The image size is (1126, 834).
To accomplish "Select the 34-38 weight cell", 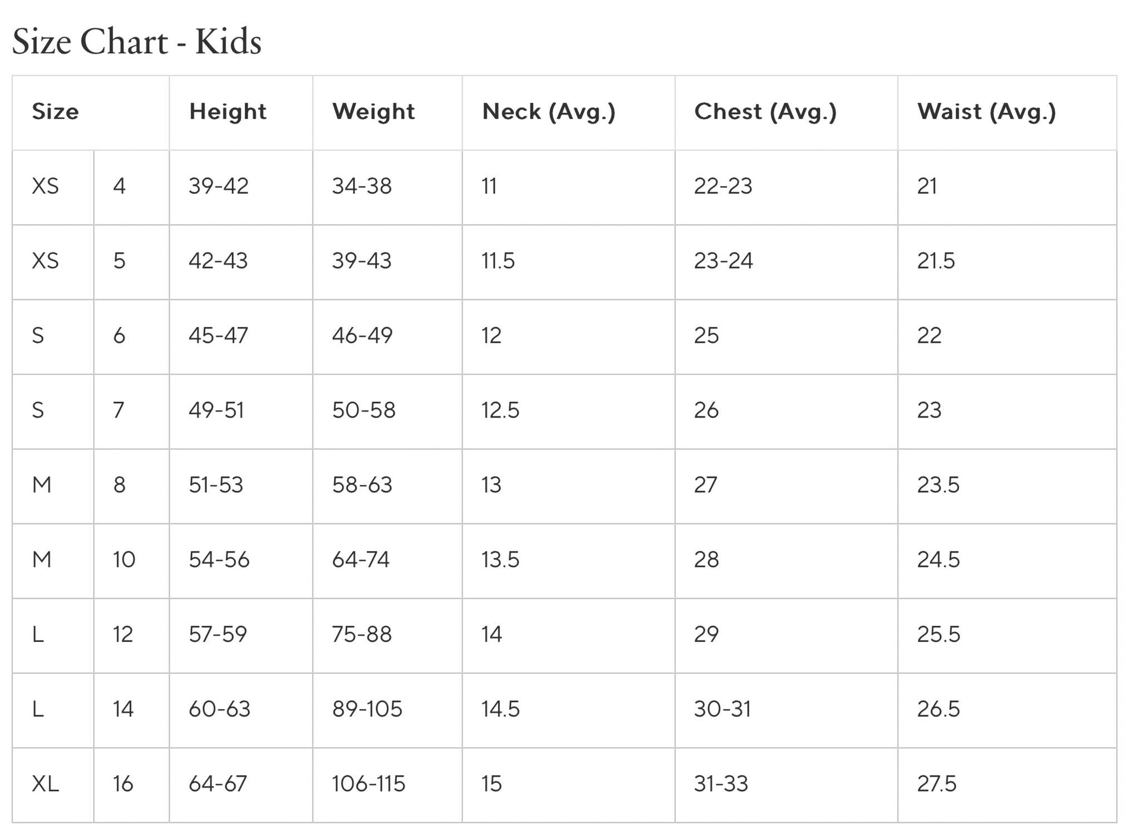I will (362, 186).
